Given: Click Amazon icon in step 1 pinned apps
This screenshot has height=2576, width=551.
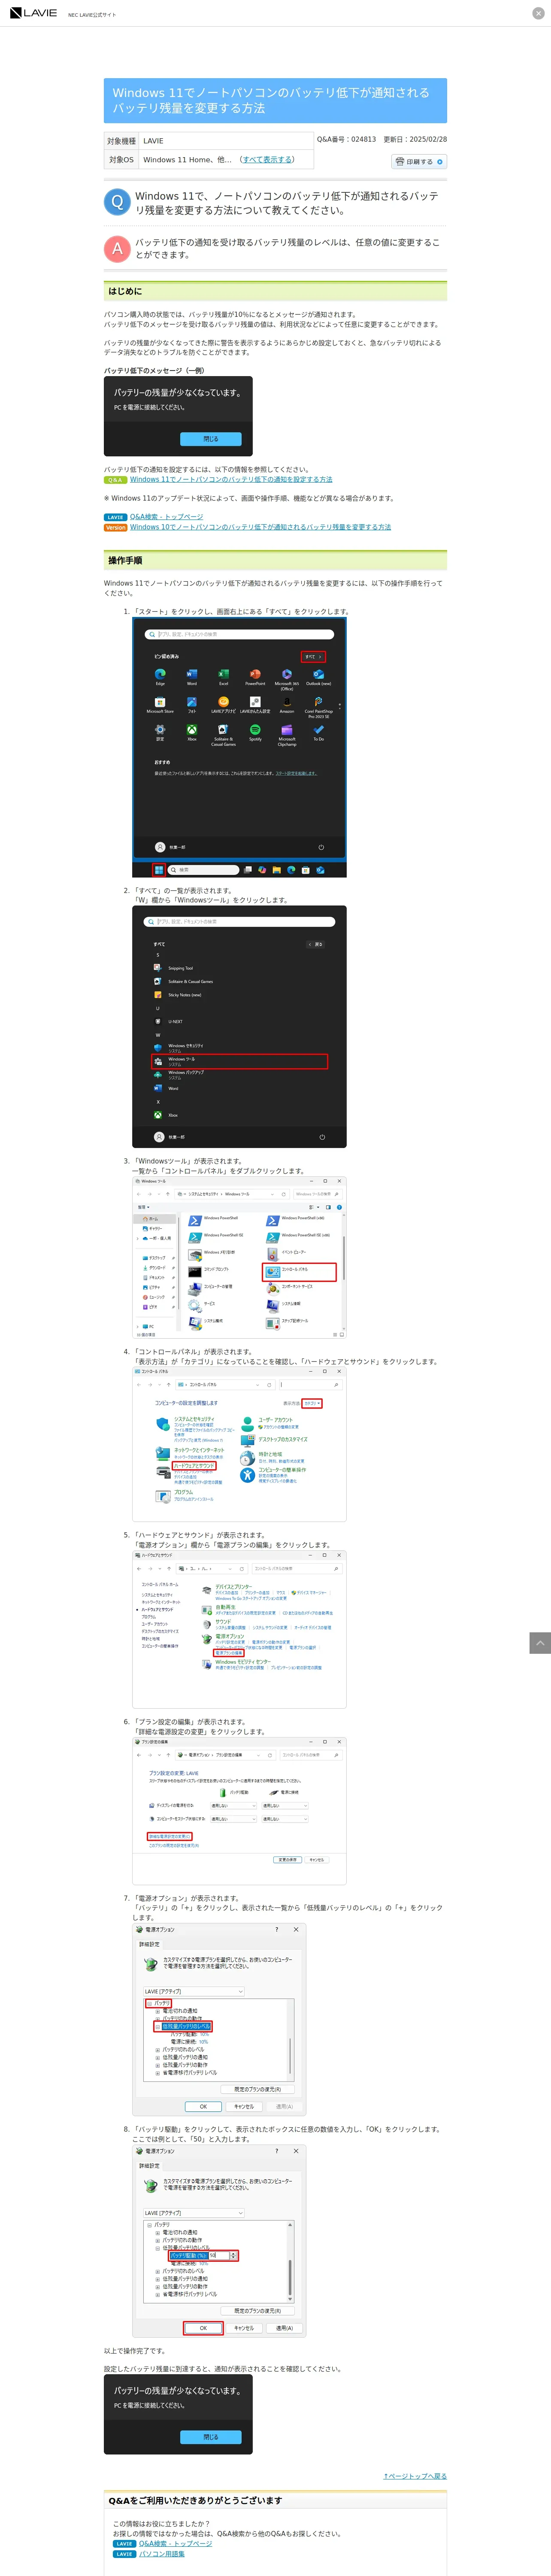Looking at the screenshot, I should click(x=287, y=703).
